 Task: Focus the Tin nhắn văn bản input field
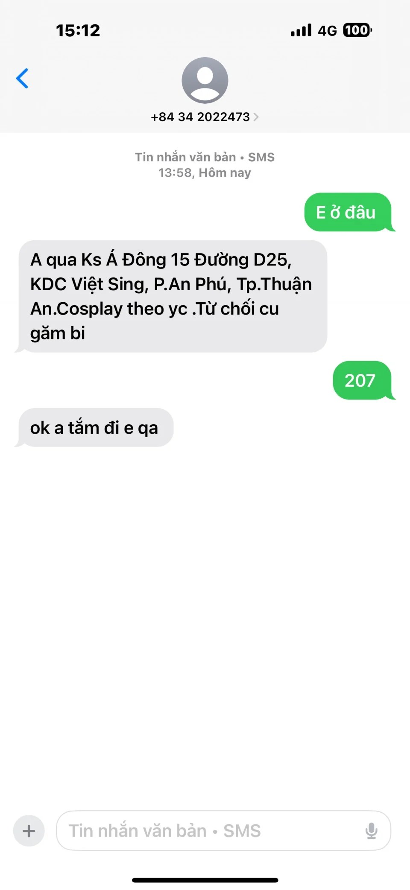pos(223,831)
